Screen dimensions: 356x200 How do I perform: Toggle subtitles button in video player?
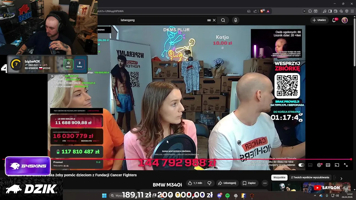[310, 165]
